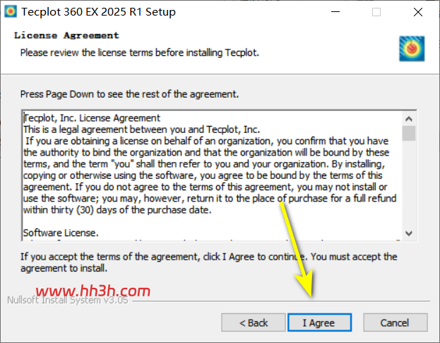Viewport: 440px width, 343px height.
Task: Minimize the Tecplot setup window
Action: (335, 12)
